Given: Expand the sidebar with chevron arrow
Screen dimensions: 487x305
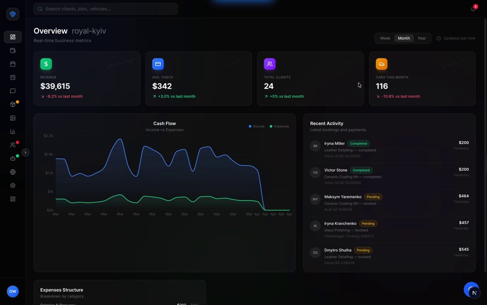Looking at the screenshot, I should pyautogui.click(x=25, y=152).
